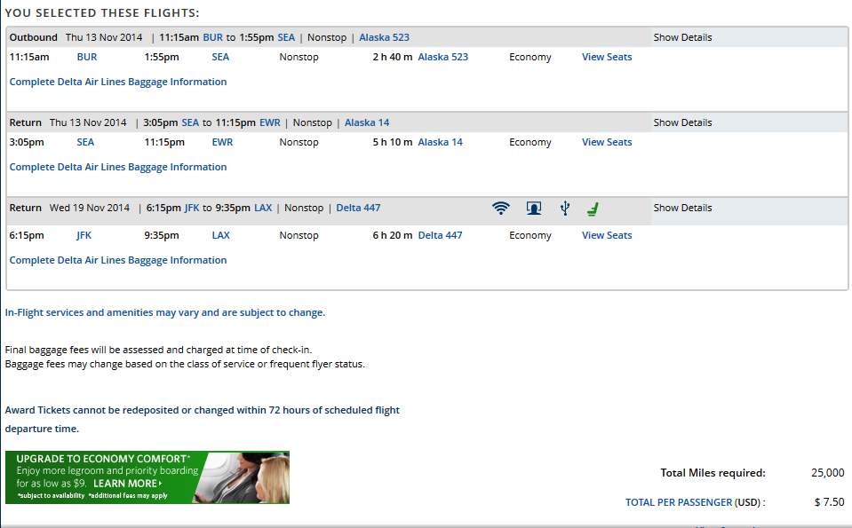This screenshot has width=852, height=528.
Task: Click Delta 447 link in Return header
Action: [358, 208]
